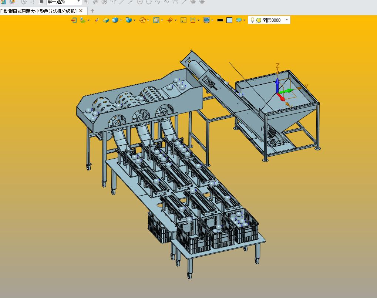Toggle the light bulb layer visibility icon
Viewport: 377px width, 298px height.
tap(252, 20)
